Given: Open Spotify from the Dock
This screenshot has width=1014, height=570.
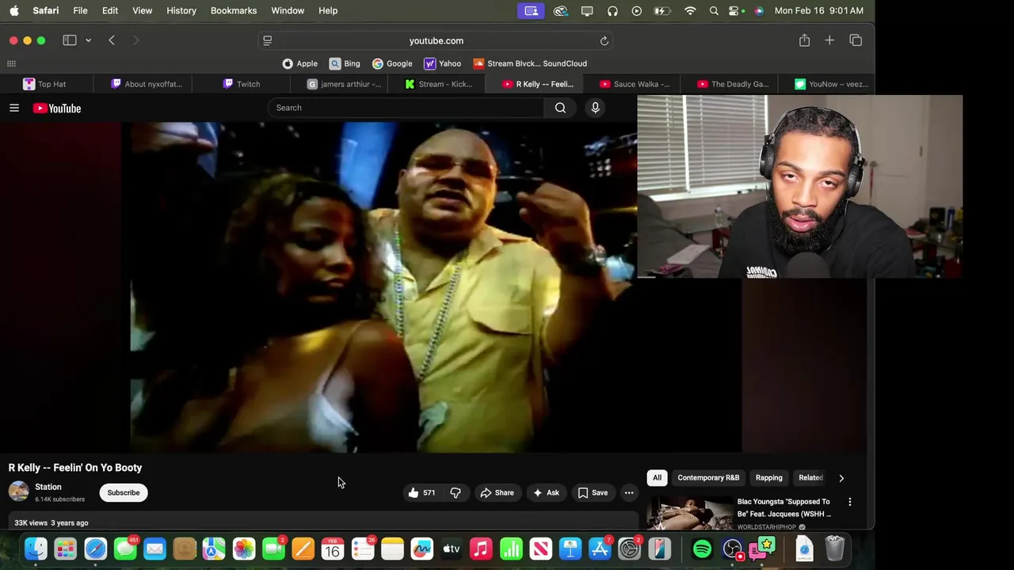Looking at the screenshot, I should click(x=702, y=549).
